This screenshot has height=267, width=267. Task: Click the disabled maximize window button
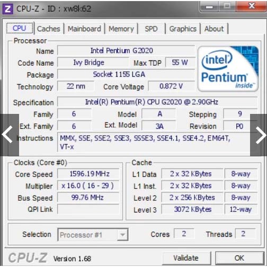tap(227, 6)
